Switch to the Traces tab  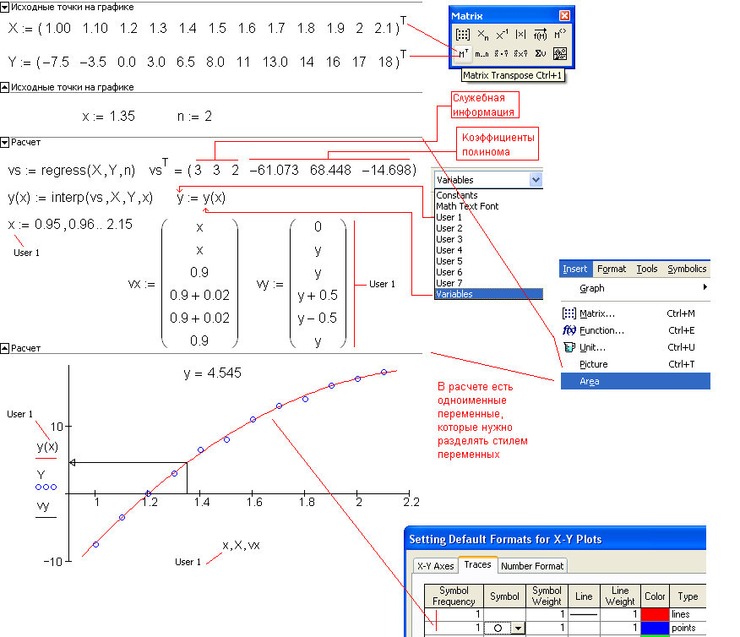pos(477,564)
